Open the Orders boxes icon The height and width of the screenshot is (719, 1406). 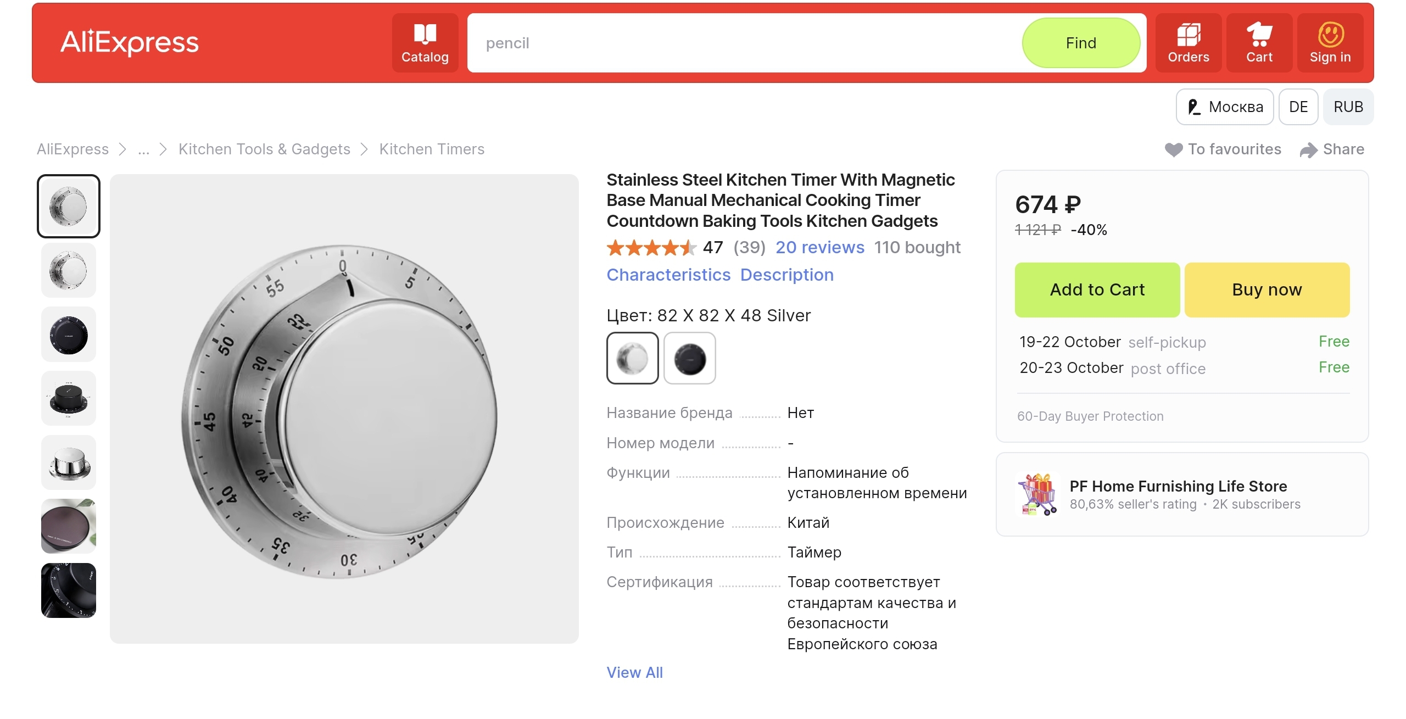pos(1188,34)
